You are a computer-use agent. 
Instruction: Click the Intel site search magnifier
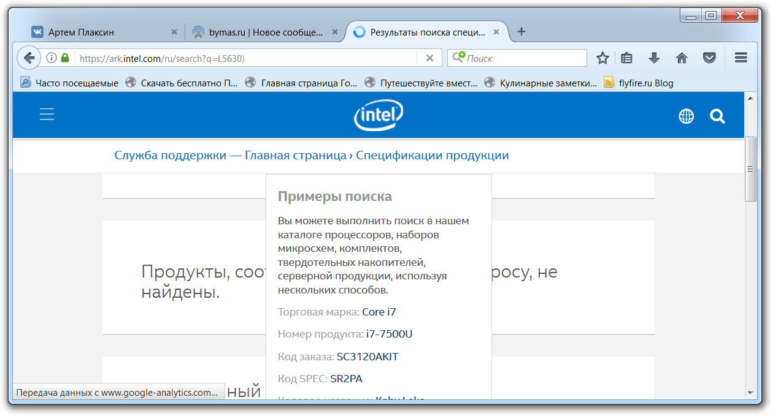(x=717, y=116)
